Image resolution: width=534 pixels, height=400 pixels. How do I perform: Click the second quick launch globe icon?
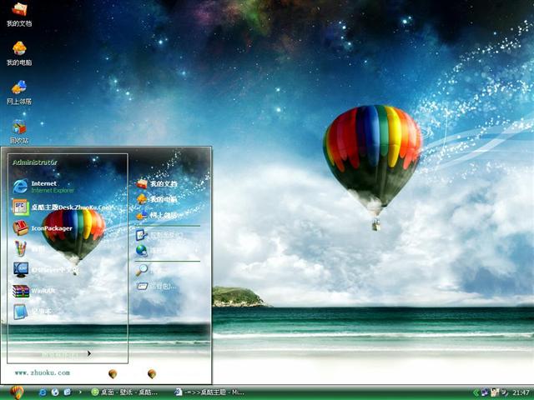click(x=55, y=392)
